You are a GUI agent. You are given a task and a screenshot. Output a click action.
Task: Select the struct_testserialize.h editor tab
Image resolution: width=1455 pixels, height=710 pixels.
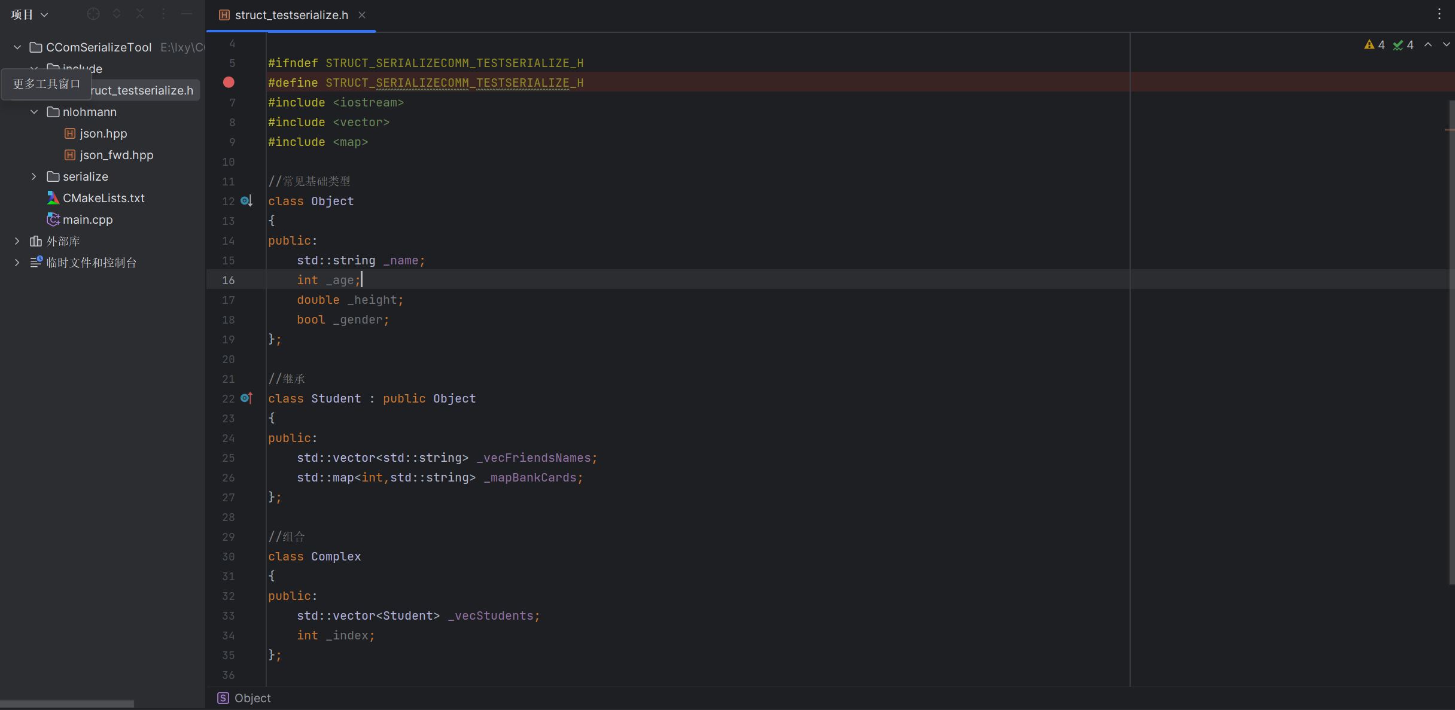tap(291, 15)
